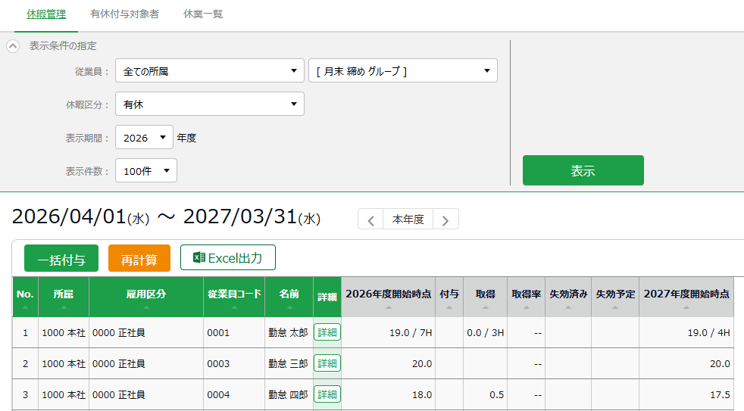Go to previous fiscal year arrow
744x411 pixels.
pos(370,220)
